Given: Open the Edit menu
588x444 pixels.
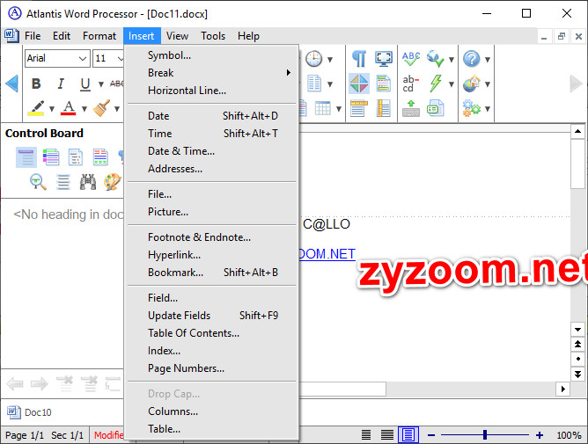Looking at the screenshot, I should pyautogui.click(x=62, y=36).
